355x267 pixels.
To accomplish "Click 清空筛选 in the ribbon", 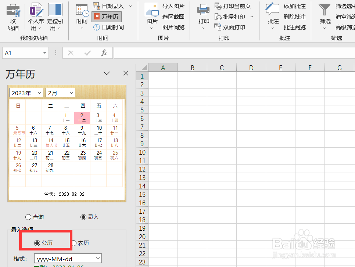I will [x=345, y=17].
